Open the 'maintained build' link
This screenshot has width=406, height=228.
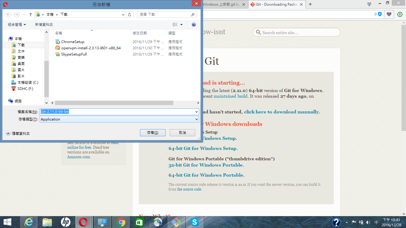coord(231,96)
